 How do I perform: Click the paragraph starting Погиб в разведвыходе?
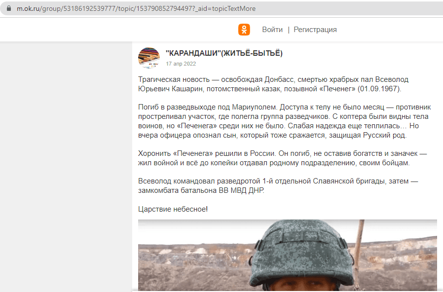coord(285,121)
